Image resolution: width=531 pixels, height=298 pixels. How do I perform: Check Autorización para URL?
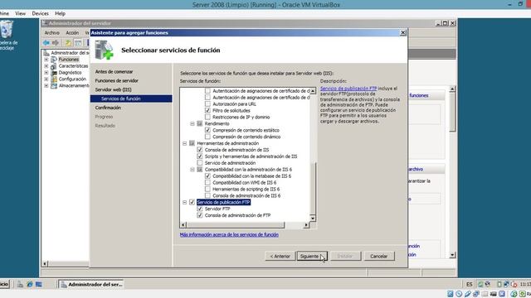(207, 104)
